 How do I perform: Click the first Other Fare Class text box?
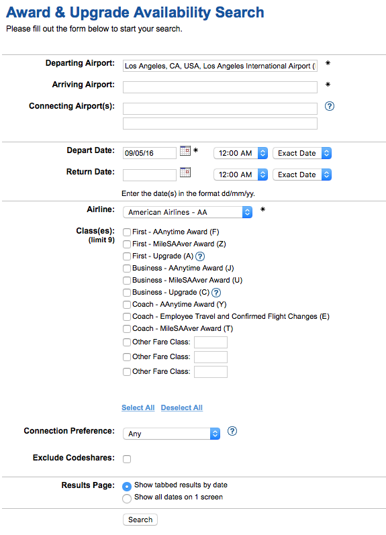[x=211, y=342]
